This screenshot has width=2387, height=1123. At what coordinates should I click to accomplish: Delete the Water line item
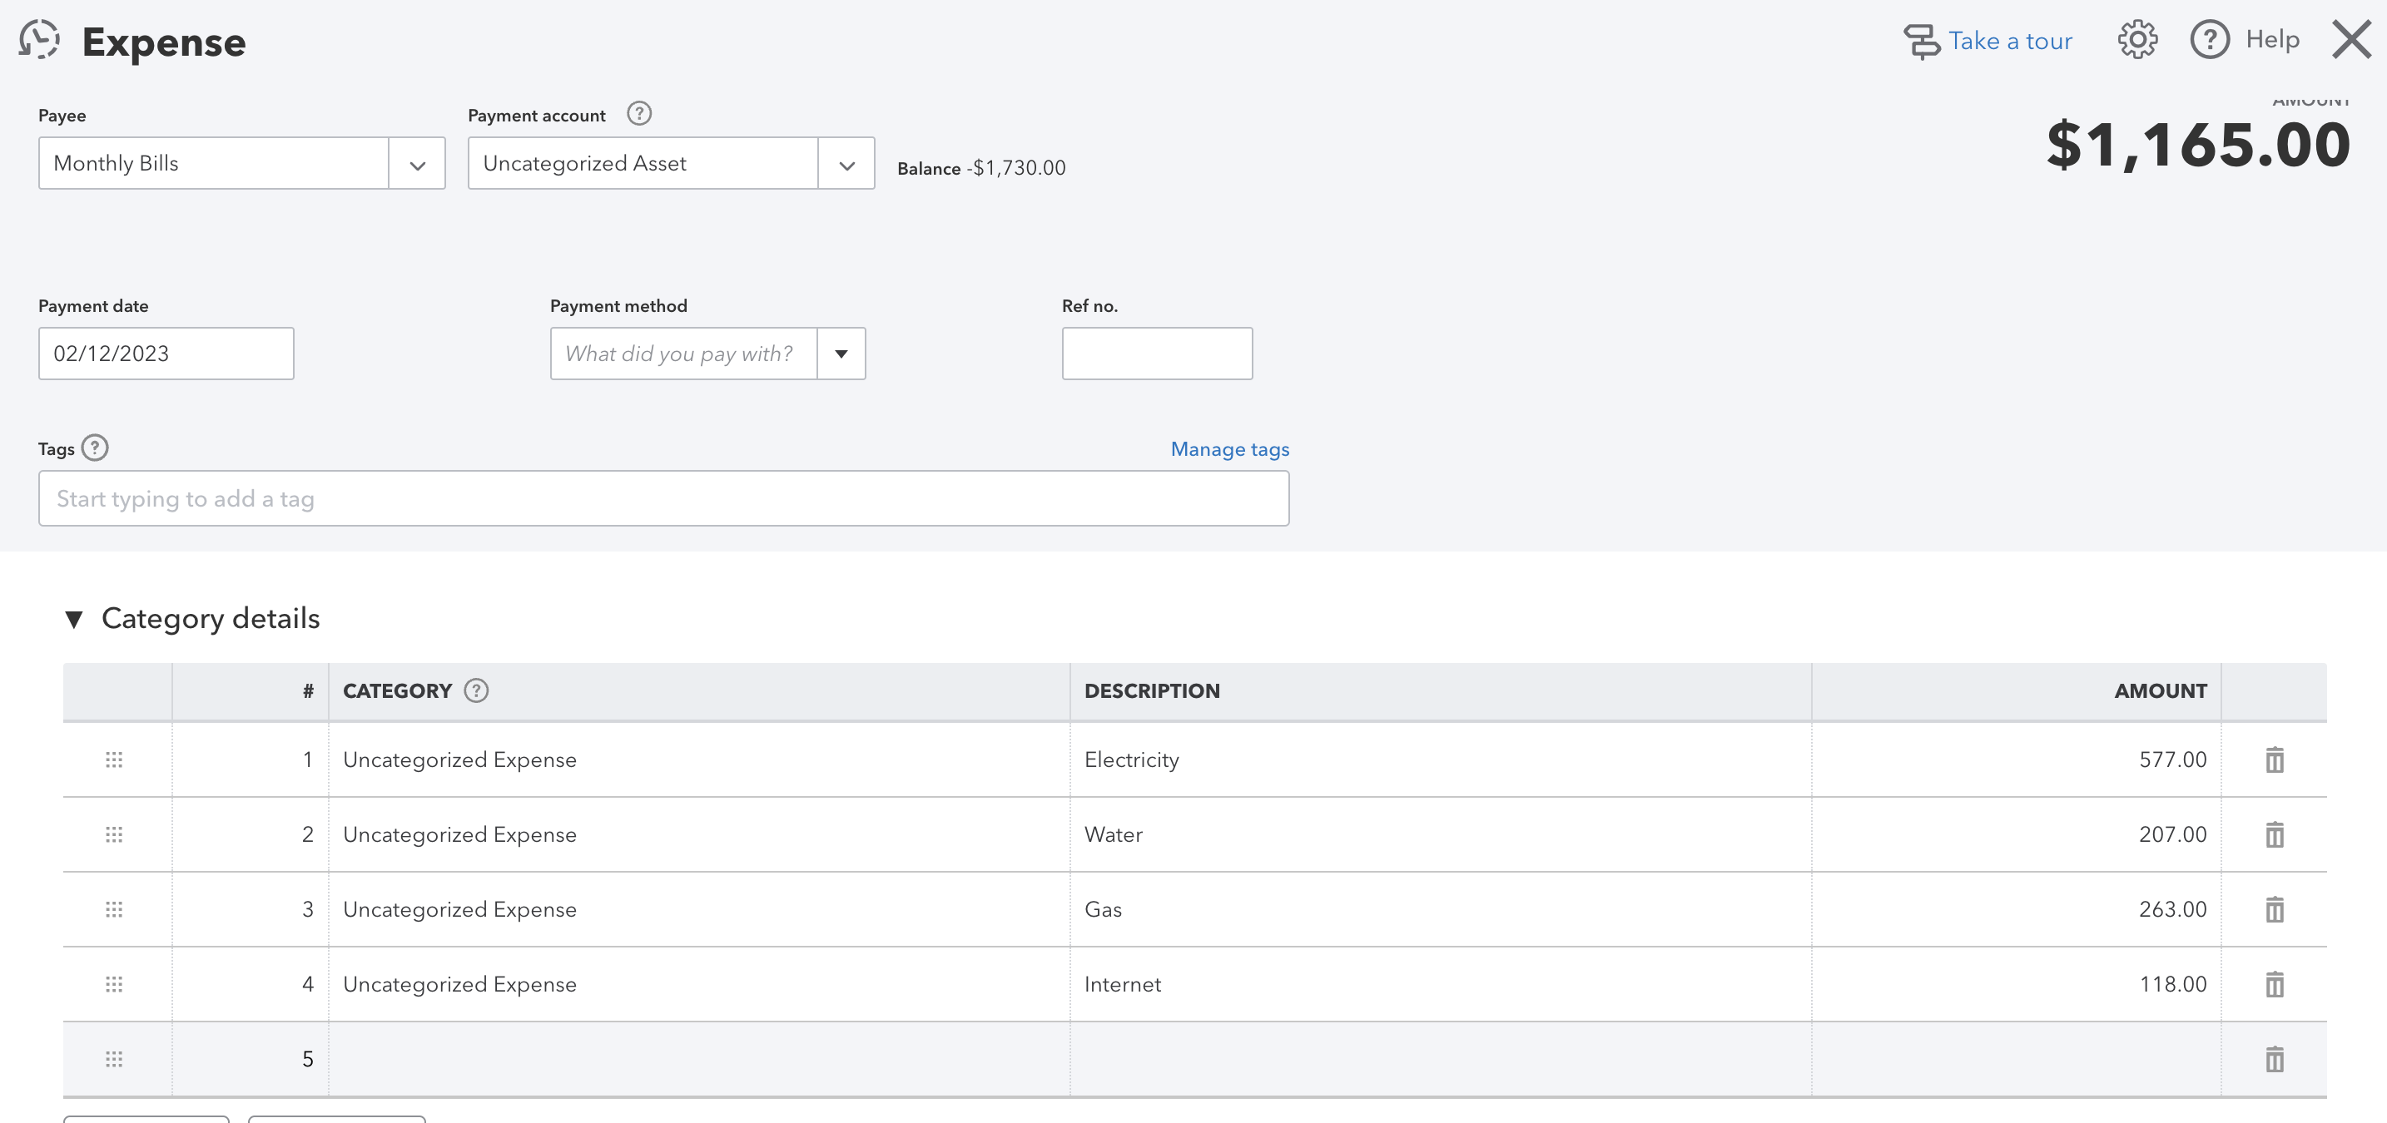pos(2274,834)
